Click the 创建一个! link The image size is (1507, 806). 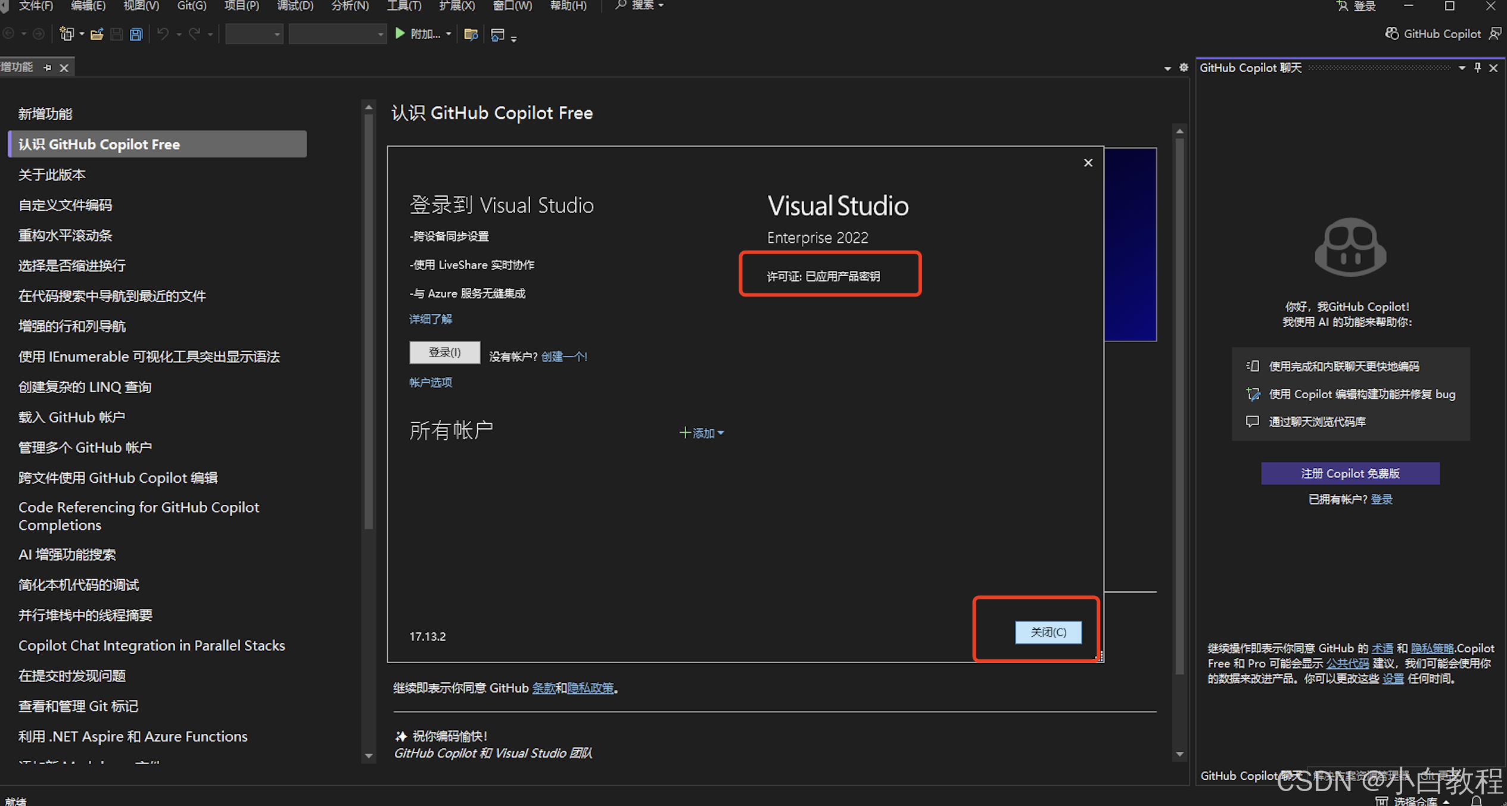point(564,356)
